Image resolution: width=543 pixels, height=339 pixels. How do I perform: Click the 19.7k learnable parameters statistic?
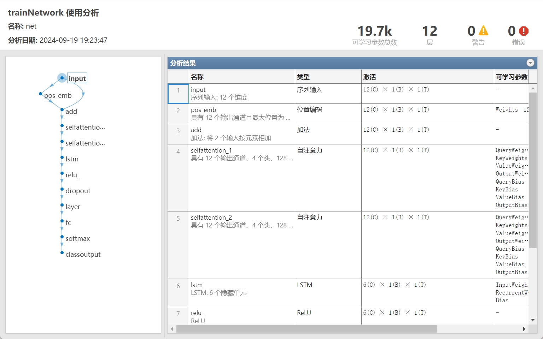point(375,31)
